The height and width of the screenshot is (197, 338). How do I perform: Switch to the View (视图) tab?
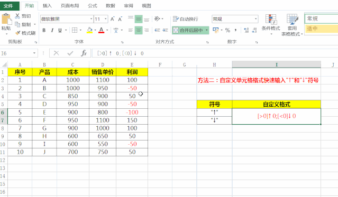coord(147,6)
